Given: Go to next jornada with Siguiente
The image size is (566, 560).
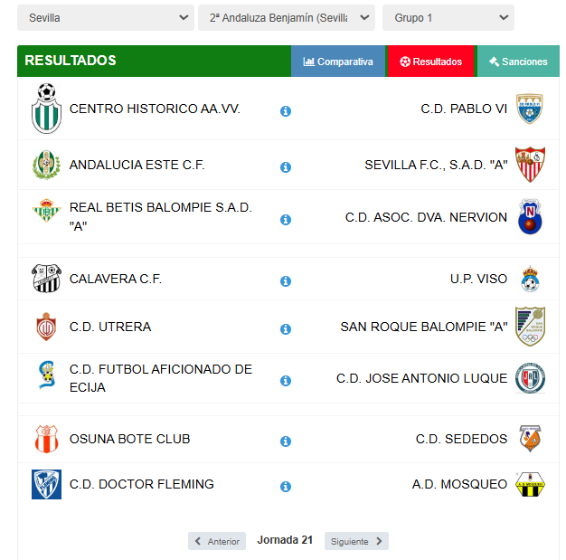Looking at the screenshot, I should pos(356,541).
